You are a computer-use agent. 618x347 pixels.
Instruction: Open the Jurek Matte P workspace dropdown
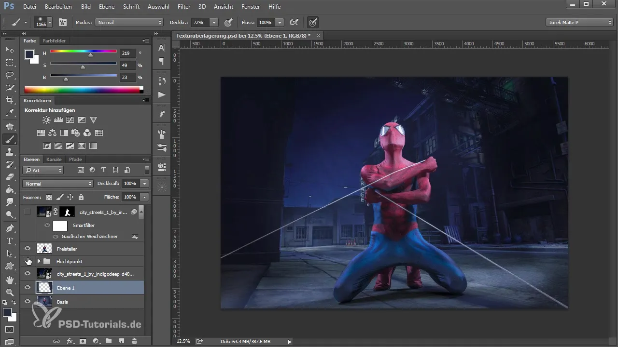point(579,22)
